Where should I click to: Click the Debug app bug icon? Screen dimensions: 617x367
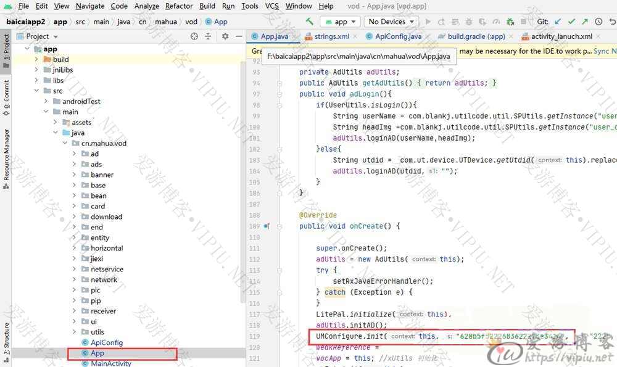pyautogui.click(x=469, y=22)
